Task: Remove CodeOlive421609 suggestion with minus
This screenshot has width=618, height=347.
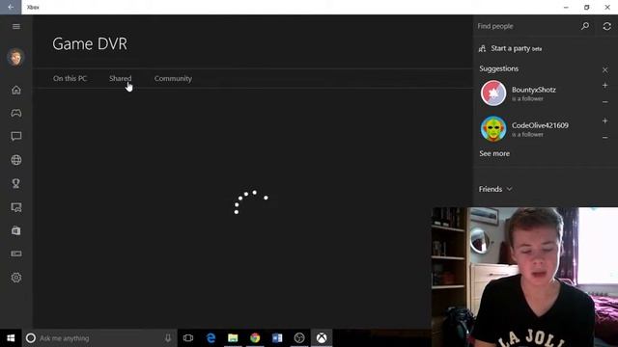Action: pos(605,137)
